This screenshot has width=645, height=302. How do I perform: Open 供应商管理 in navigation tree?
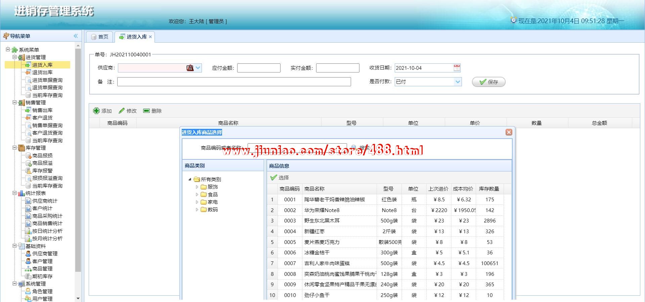coord(45,254)
